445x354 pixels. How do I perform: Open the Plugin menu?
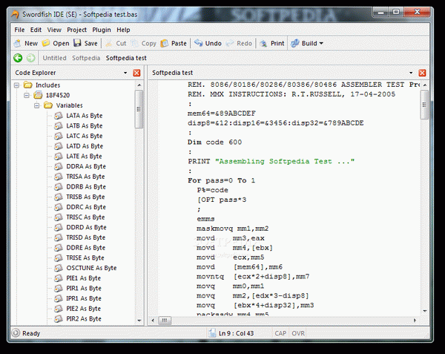102,30
